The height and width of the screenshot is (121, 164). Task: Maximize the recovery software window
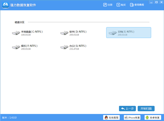pyautogui.click(x=156, y=2)
